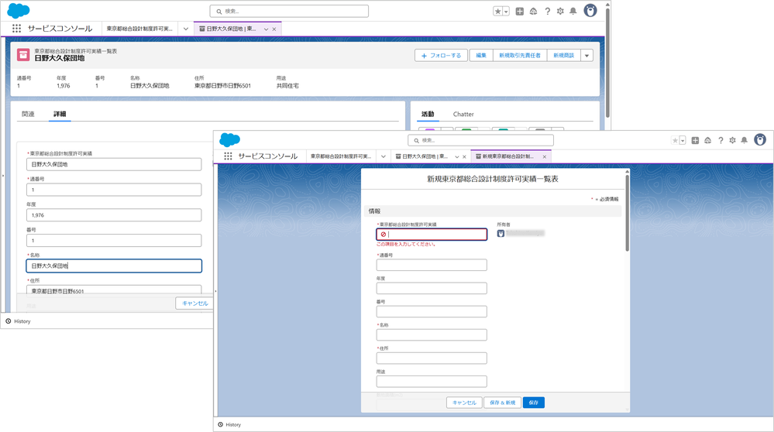Open notifications bell in back window

tap(573, 12)
